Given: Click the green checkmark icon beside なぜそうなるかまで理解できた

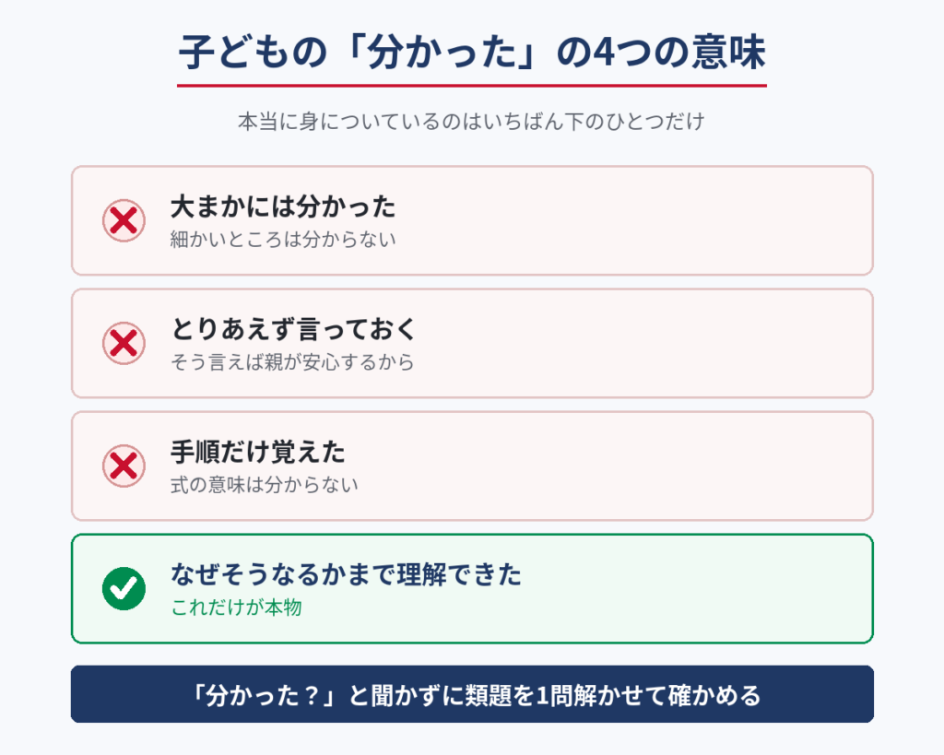Looking at the screenshot, I should coord(124,588).
